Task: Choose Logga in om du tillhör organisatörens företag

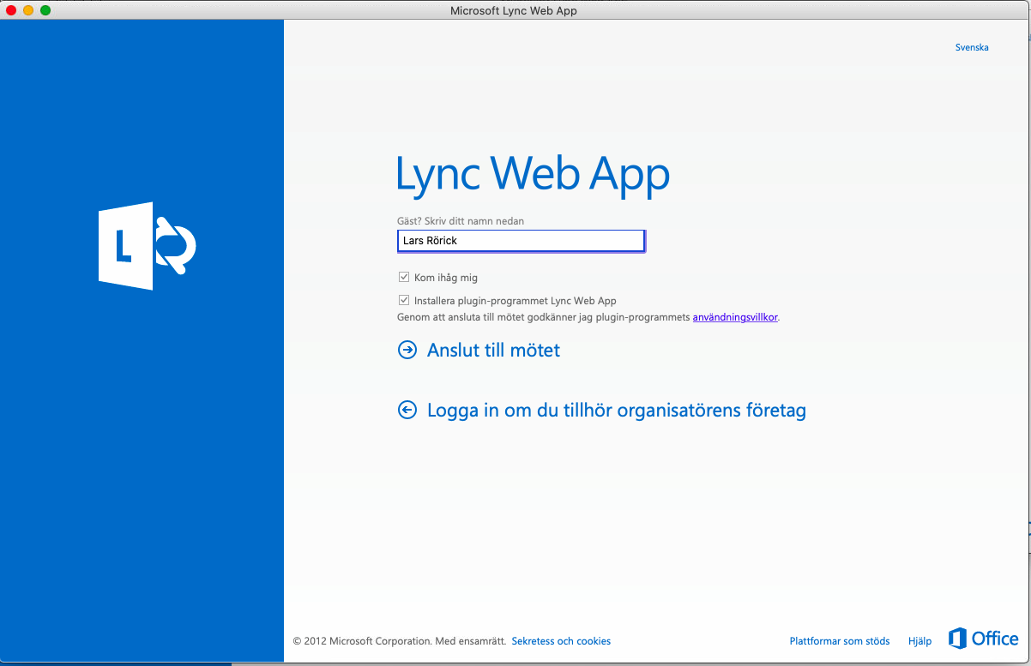Action: [617, 410]
